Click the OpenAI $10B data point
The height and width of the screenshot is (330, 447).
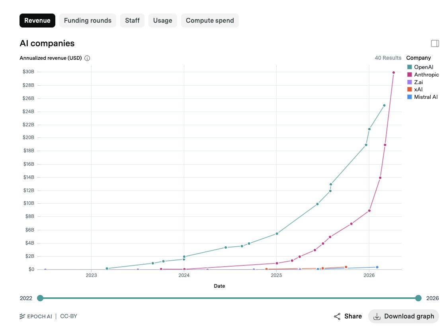click(318, 204)
